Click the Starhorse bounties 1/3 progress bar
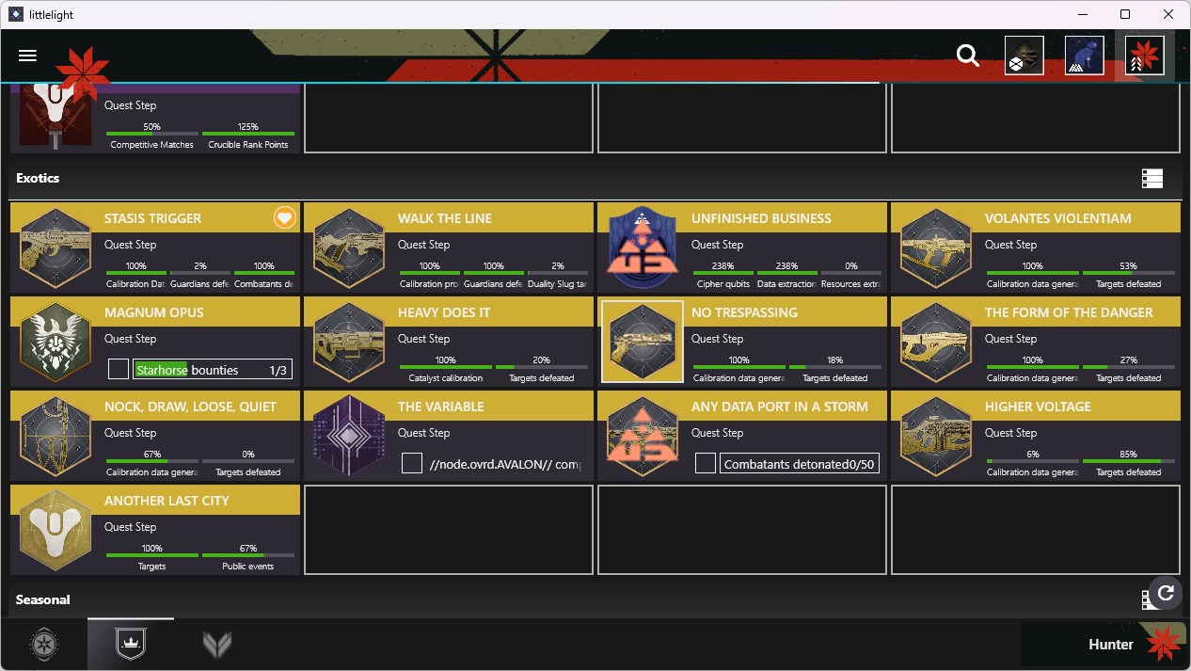Screen dimensions: 1191x671 (213, 370)
